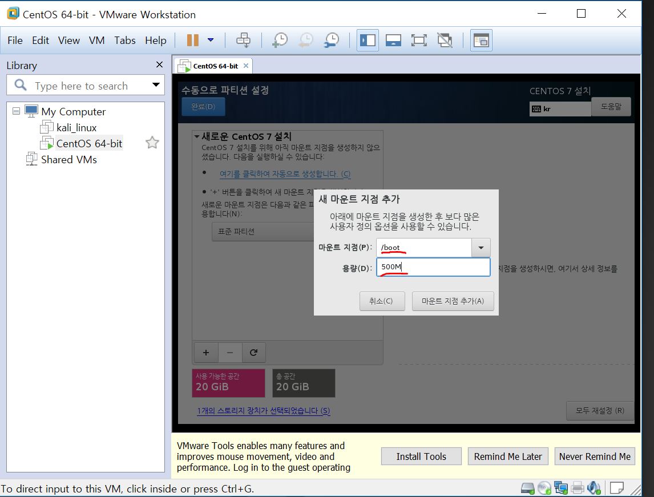
Task: Click the minus remove mount point button
Action: (x=230, y=352)
